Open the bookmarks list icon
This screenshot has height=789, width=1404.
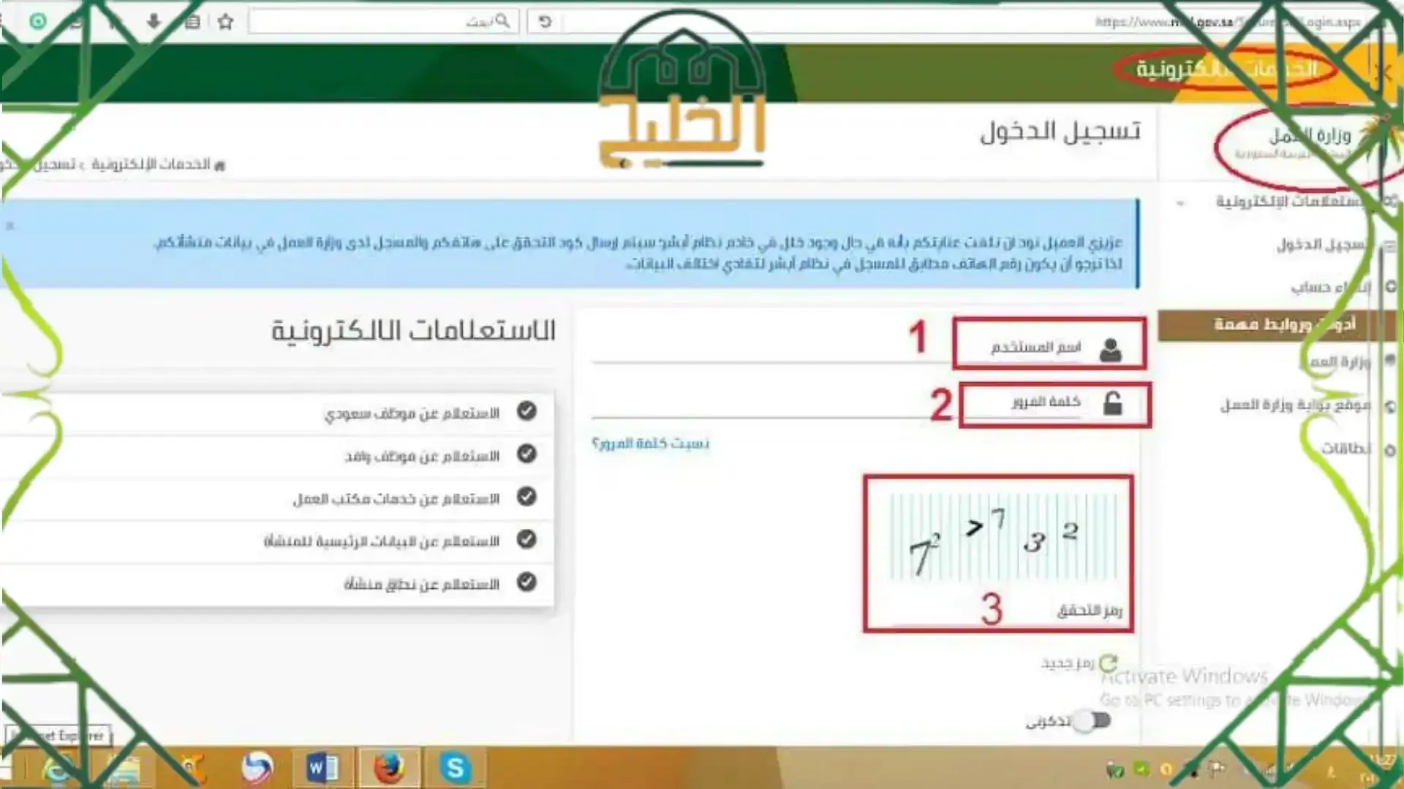pos(192,22)
